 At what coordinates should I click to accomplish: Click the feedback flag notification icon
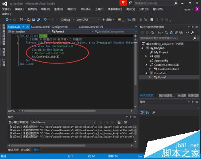[123, 3]
